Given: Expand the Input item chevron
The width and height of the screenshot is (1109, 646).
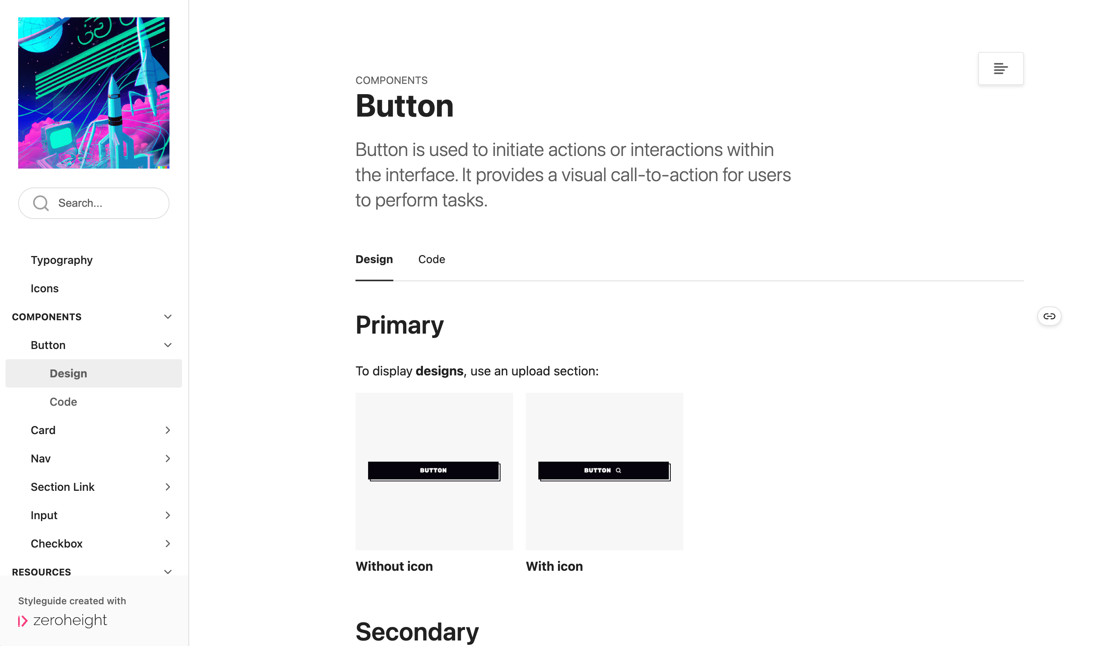Looking at the screenshot, I should coord(167,515).
